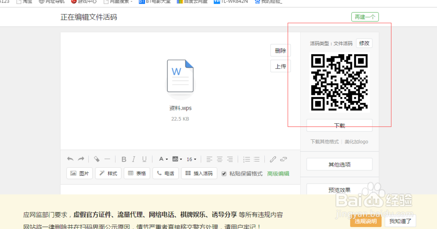Toggle underline formatting
Image resolution: width=437 pixels, height=229 pixels.
pyautogui.click(x=144, y=159)
